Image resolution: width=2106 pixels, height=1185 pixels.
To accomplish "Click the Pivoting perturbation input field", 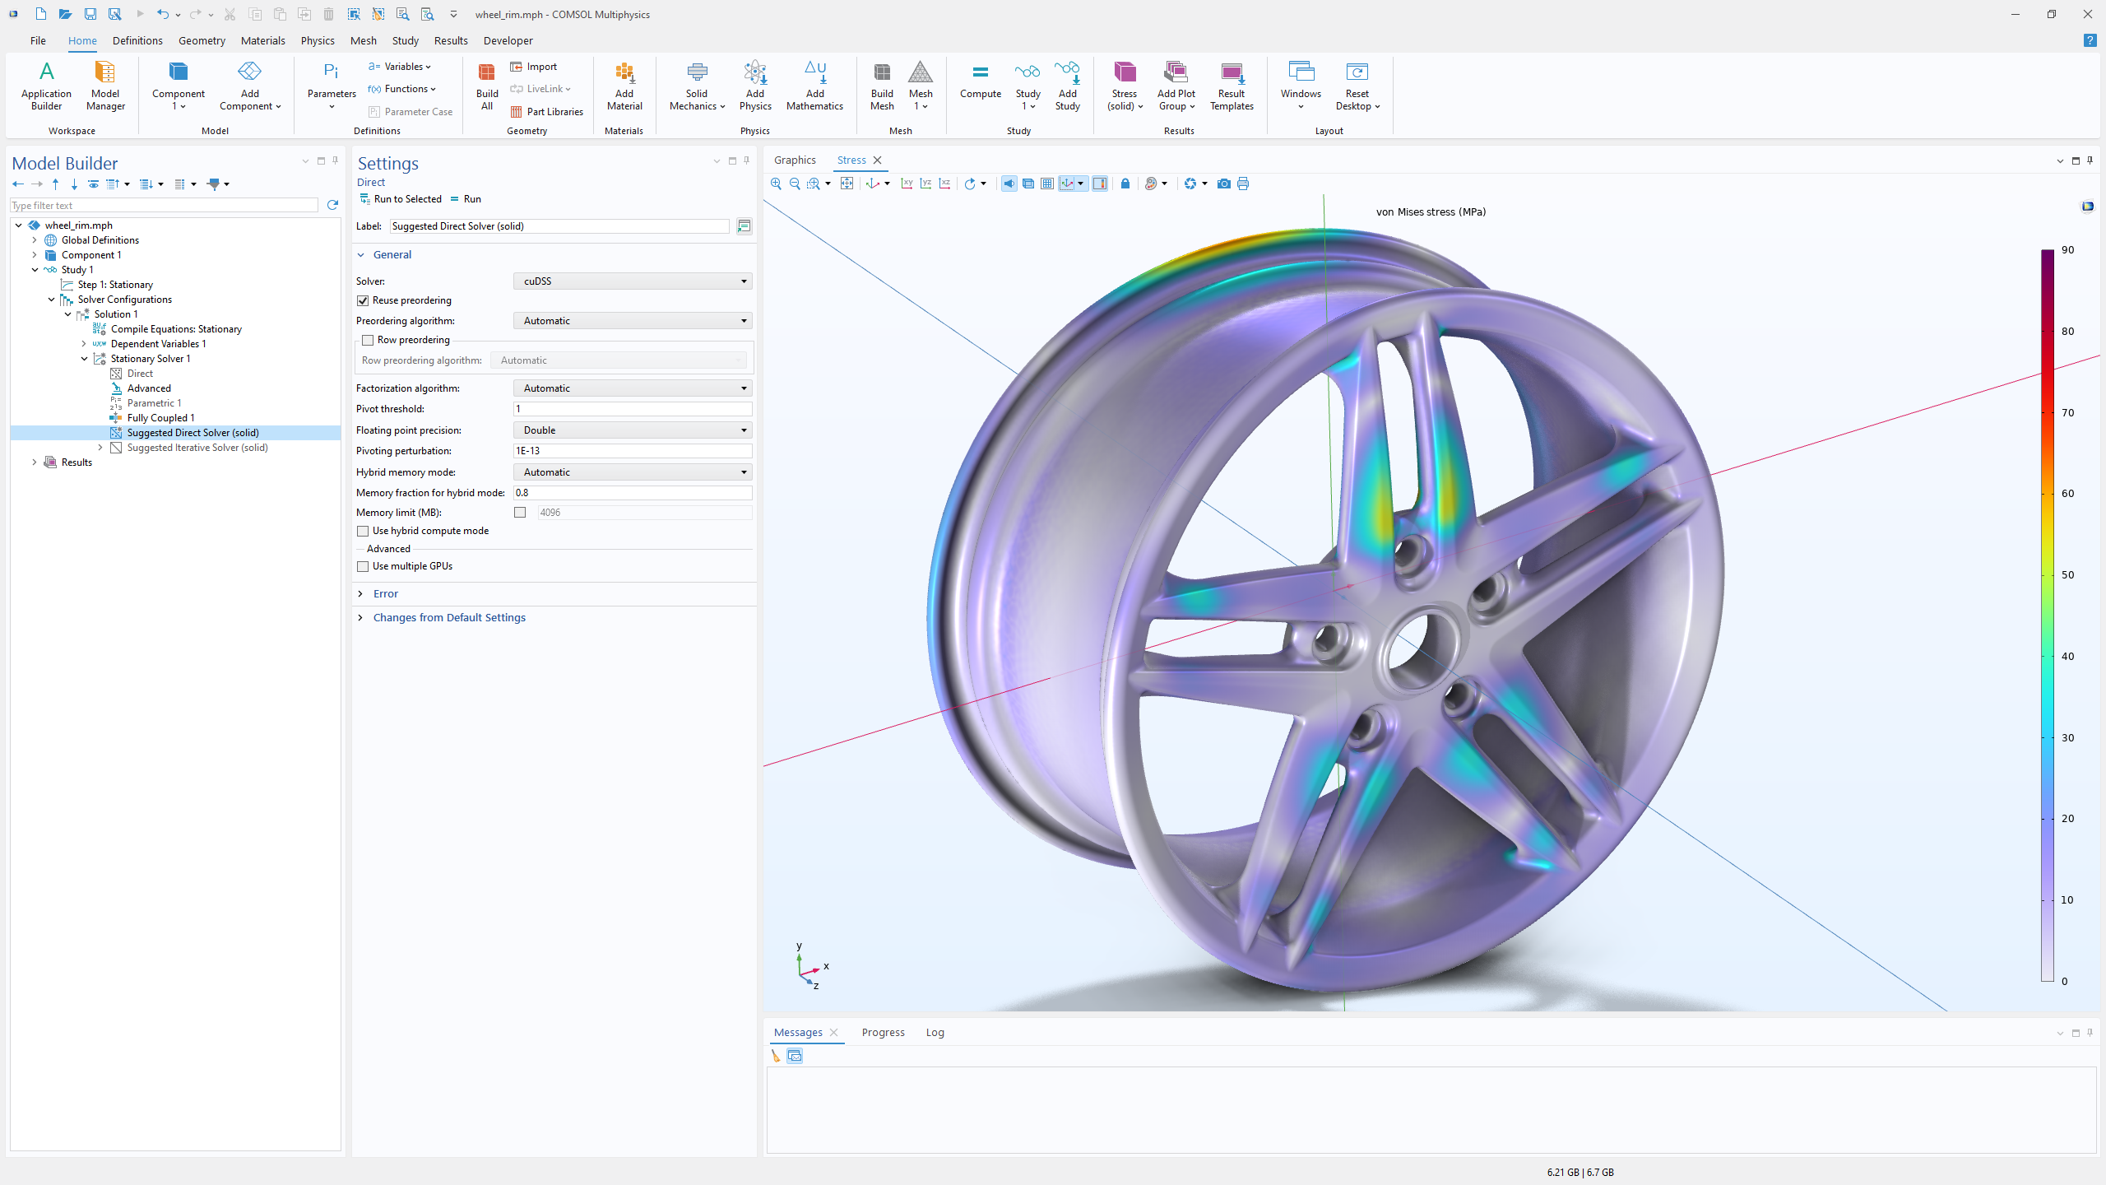I will pos(632,451).
